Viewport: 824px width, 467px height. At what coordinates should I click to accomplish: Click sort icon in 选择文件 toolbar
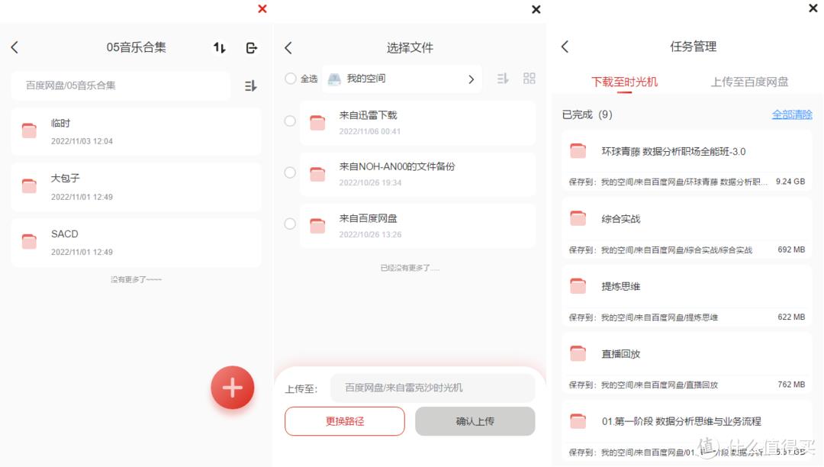(x=503, y=79)
